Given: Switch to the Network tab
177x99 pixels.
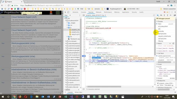Looking at the screenshot, I should tap(98, 12).
